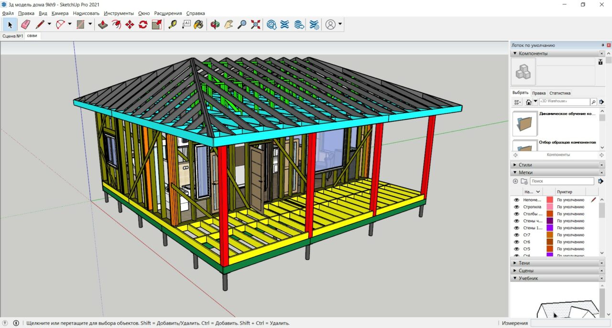This screenshot has height=328, width=612.
Task: Open the pencil tool dropdown arrow
Action: pyautogui.click(x=49, y=24)
